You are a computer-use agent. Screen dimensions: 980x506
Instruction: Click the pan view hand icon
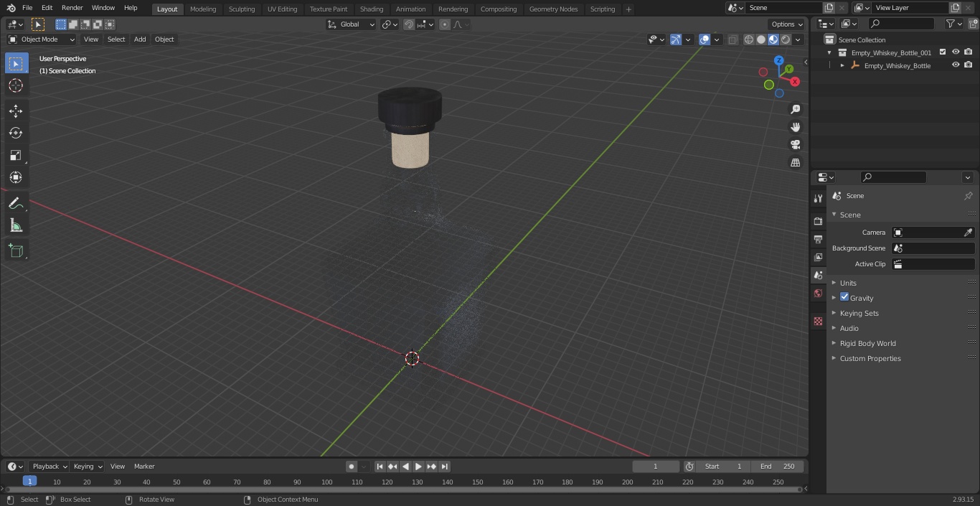click(x=796, y=127)
